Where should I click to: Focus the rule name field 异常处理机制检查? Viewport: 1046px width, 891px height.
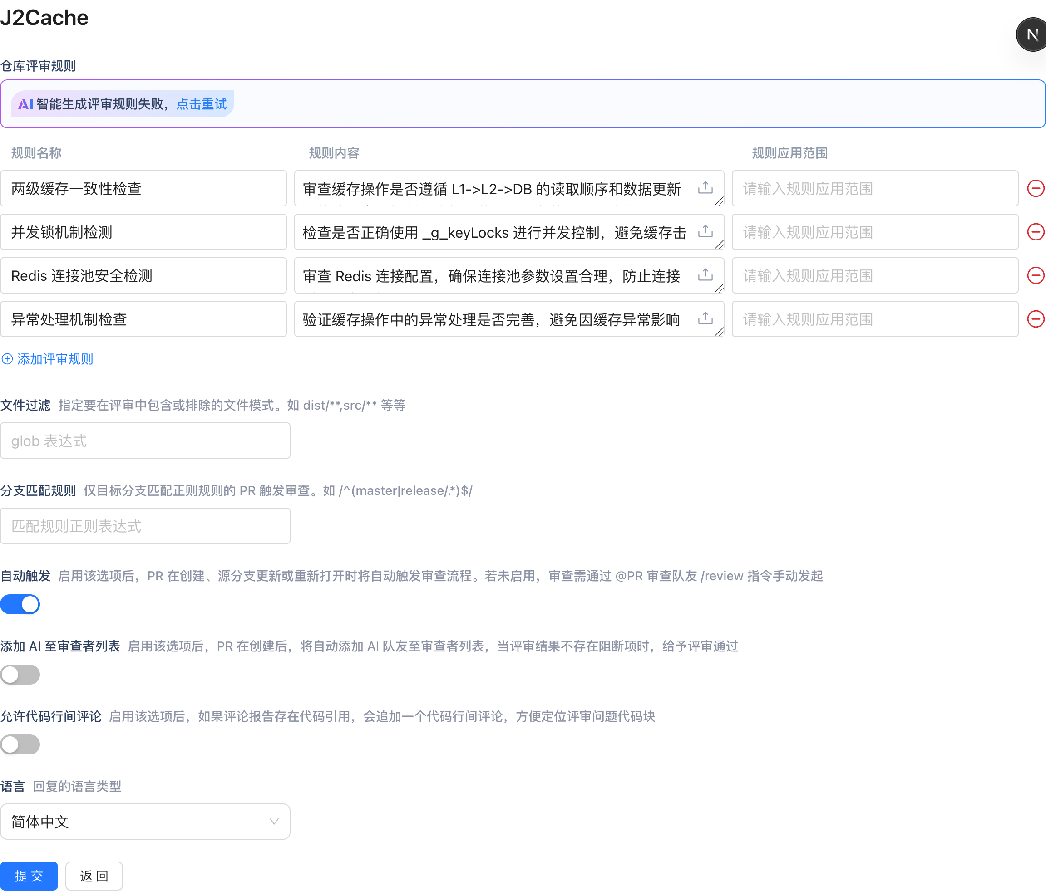point(143,319)
